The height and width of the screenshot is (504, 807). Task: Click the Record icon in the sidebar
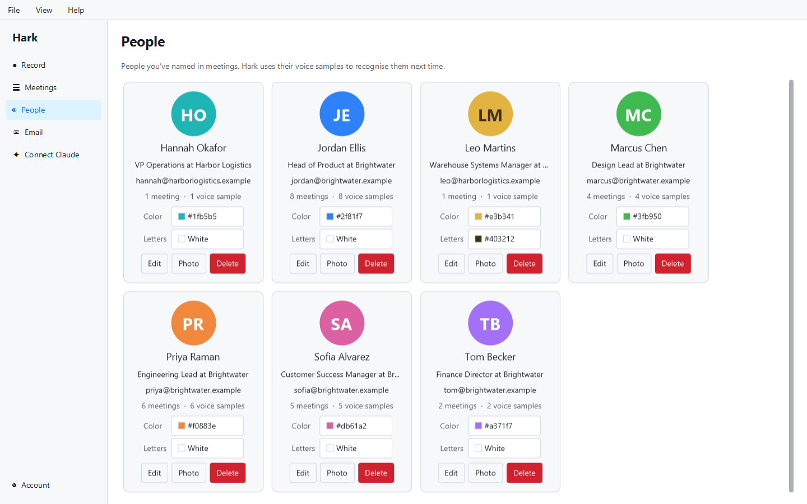coord(15,66)
